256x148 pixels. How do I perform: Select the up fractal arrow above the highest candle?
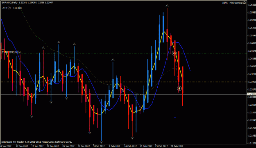tap(167, 6)
